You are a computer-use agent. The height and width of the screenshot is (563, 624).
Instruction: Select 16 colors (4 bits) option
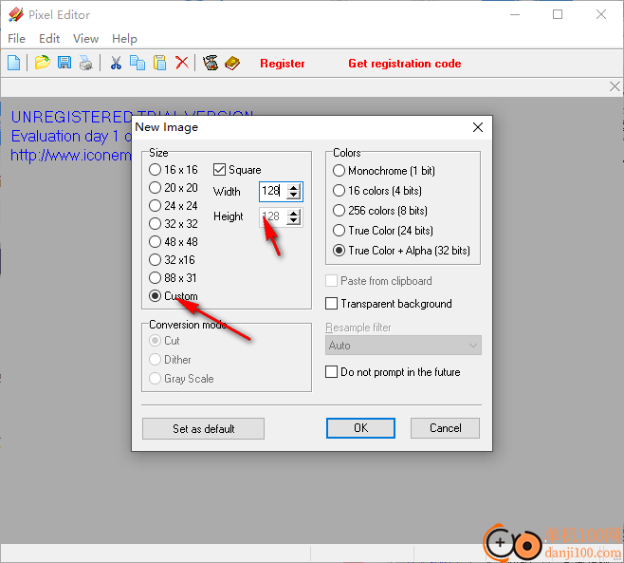[376, 191]
